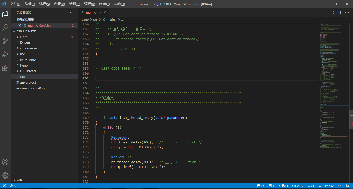The height and width of the screenshot is (189, 353).
Task: Open the 终端(T) menu
Action: [104, 4]
